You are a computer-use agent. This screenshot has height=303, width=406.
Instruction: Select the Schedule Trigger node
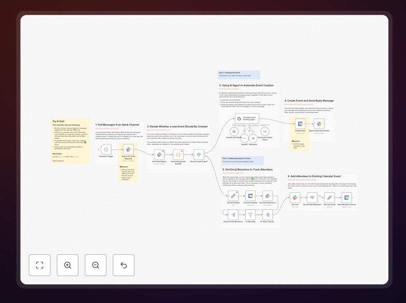click(x=106, y=150)
